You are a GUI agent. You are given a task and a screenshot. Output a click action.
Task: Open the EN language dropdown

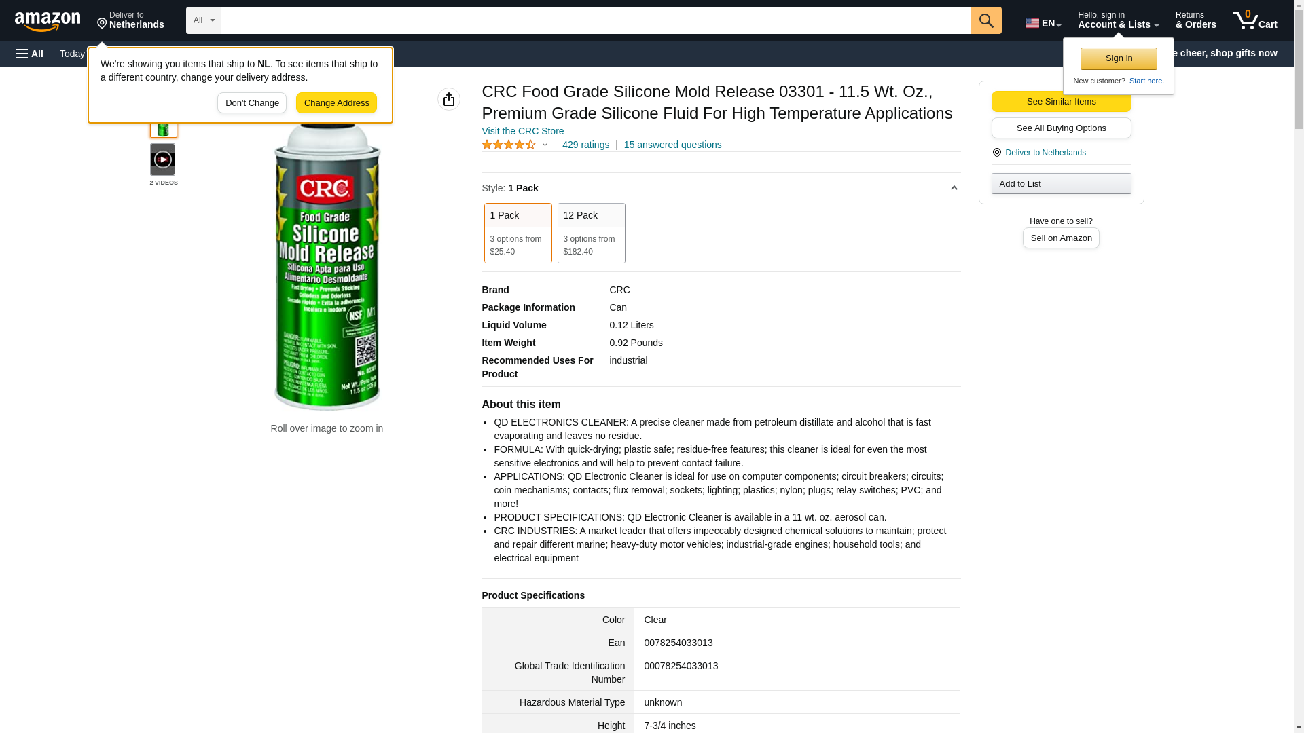[x=1043, y=23]
